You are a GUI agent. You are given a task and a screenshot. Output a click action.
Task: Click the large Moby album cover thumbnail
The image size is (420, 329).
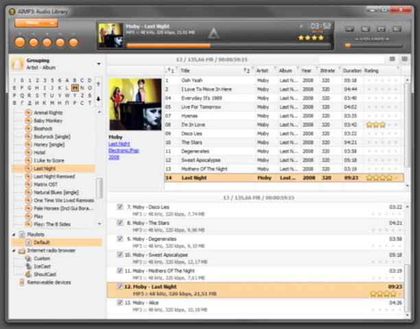[135, 104]
